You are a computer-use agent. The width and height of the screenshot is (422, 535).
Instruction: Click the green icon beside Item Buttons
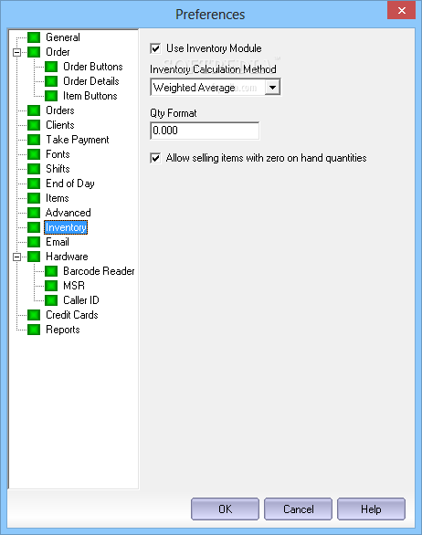[51, 96]
